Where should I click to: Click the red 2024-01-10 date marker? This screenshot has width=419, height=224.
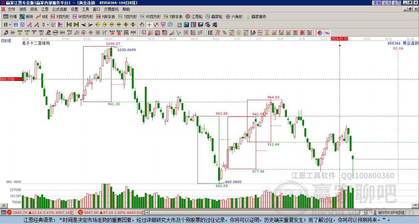[339, 39]
